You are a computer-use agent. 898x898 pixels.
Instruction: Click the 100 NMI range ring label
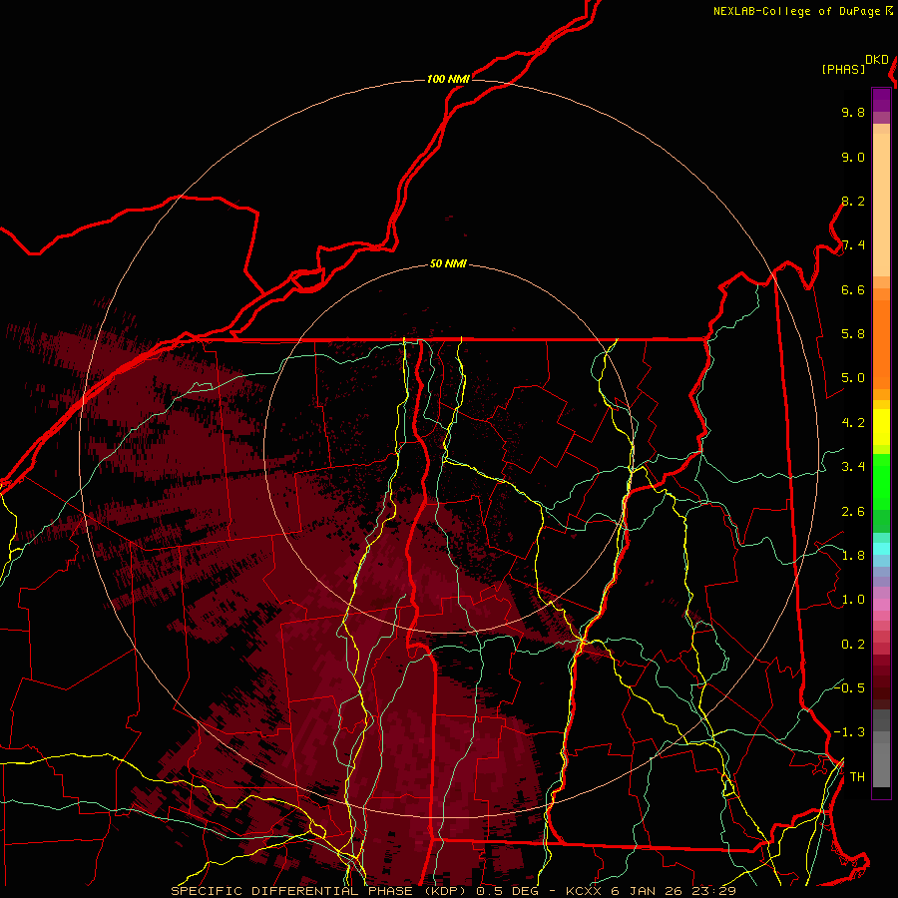click(448, 79)
